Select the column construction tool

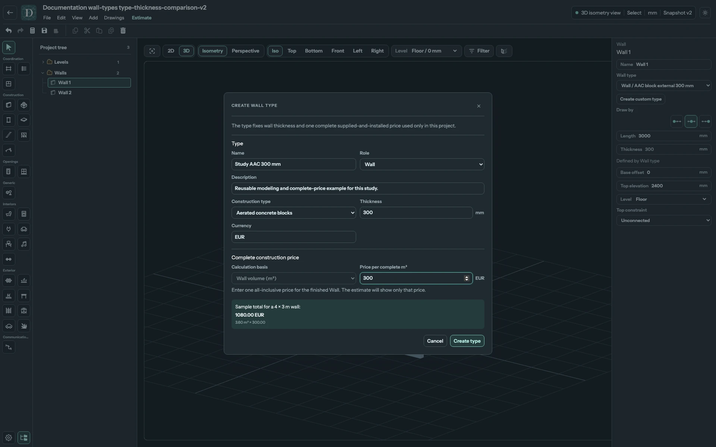pos(9,120)
